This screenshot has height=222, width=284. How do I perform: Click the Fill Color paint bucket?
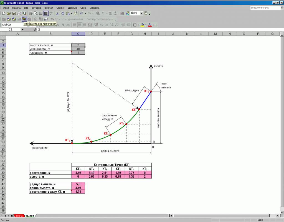pyautogui.click(x=142, y=25)
